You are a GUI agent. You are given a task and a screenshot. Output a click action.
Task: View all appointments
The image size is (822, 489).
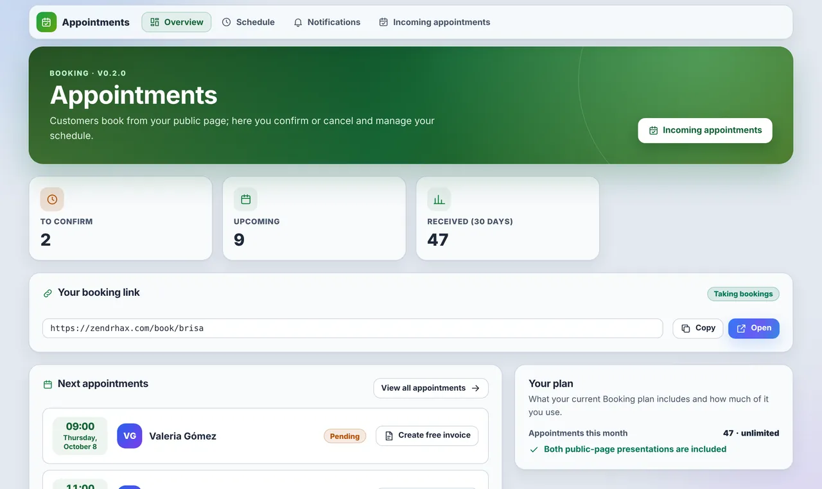[x=431, y=388]
